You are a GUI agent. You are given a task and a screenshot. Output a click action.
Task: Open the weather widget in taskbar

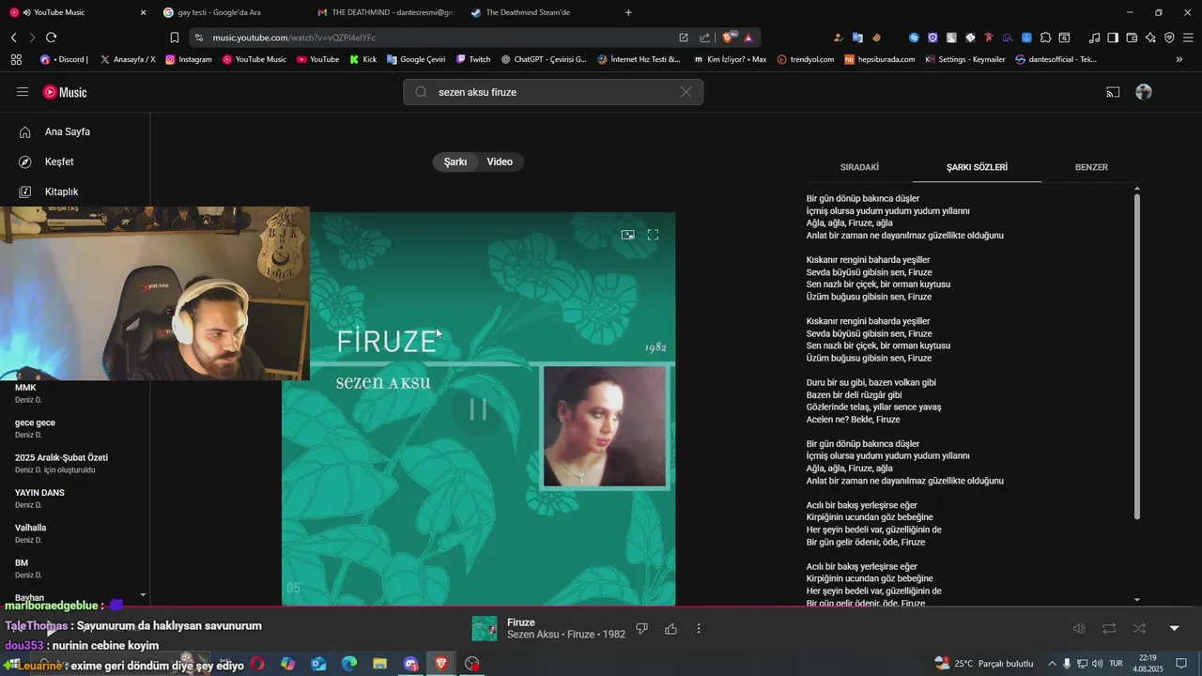click(984, 664)
